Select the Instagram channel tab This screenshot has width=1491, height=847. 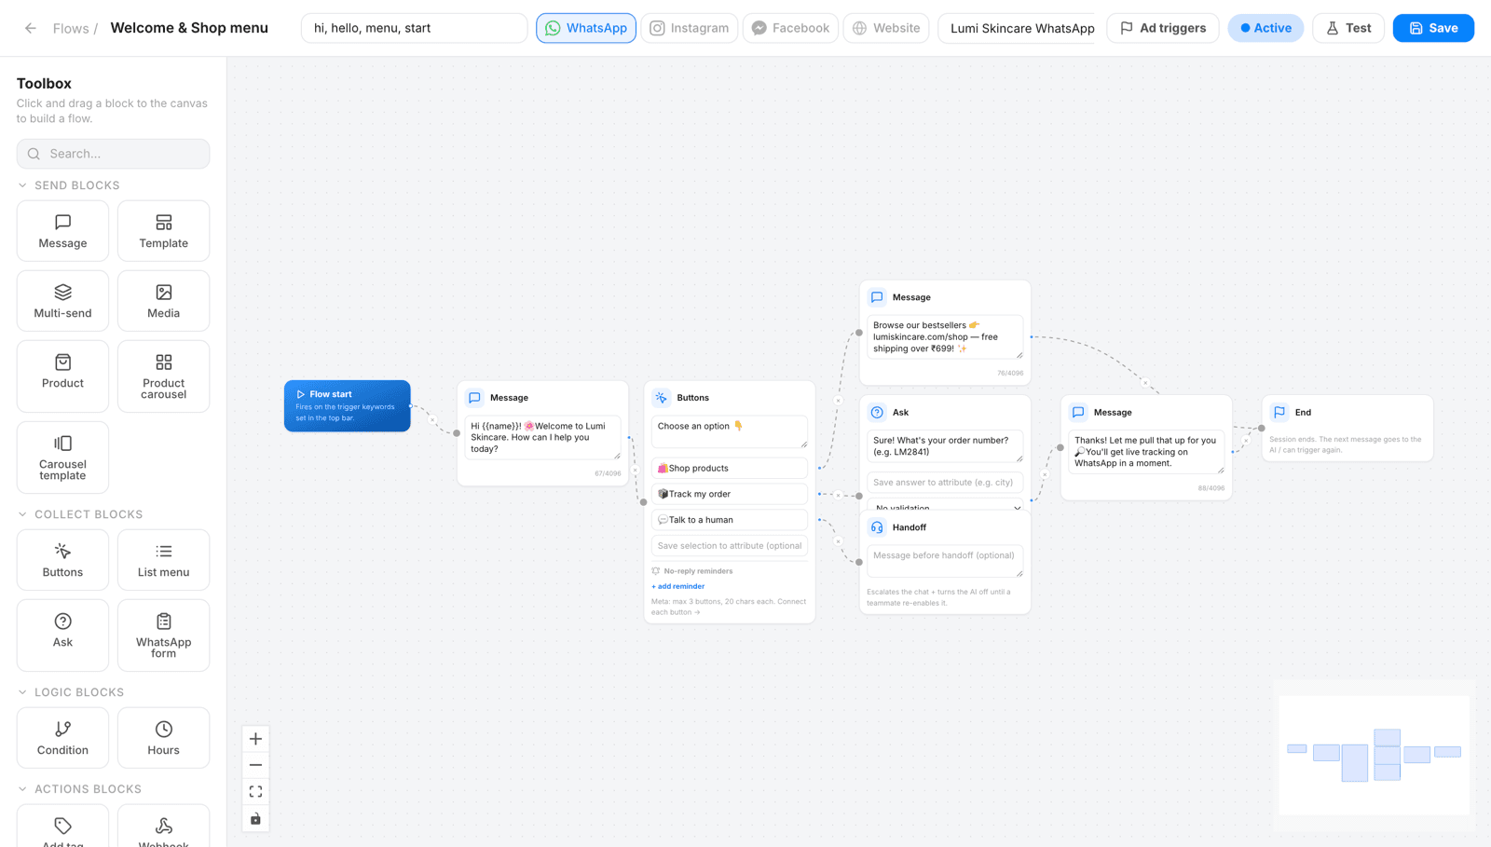pos(690,28)
